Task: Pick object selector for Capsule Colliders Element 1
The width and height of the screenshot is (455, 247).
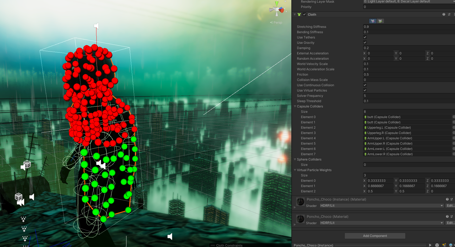Action: 454,122
